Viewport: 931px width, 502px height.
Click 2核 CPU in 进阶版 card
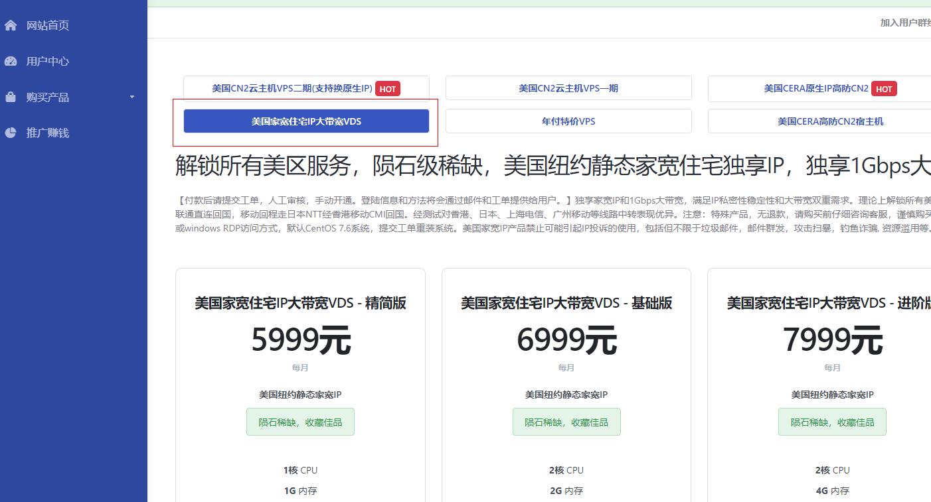(832, 470)
